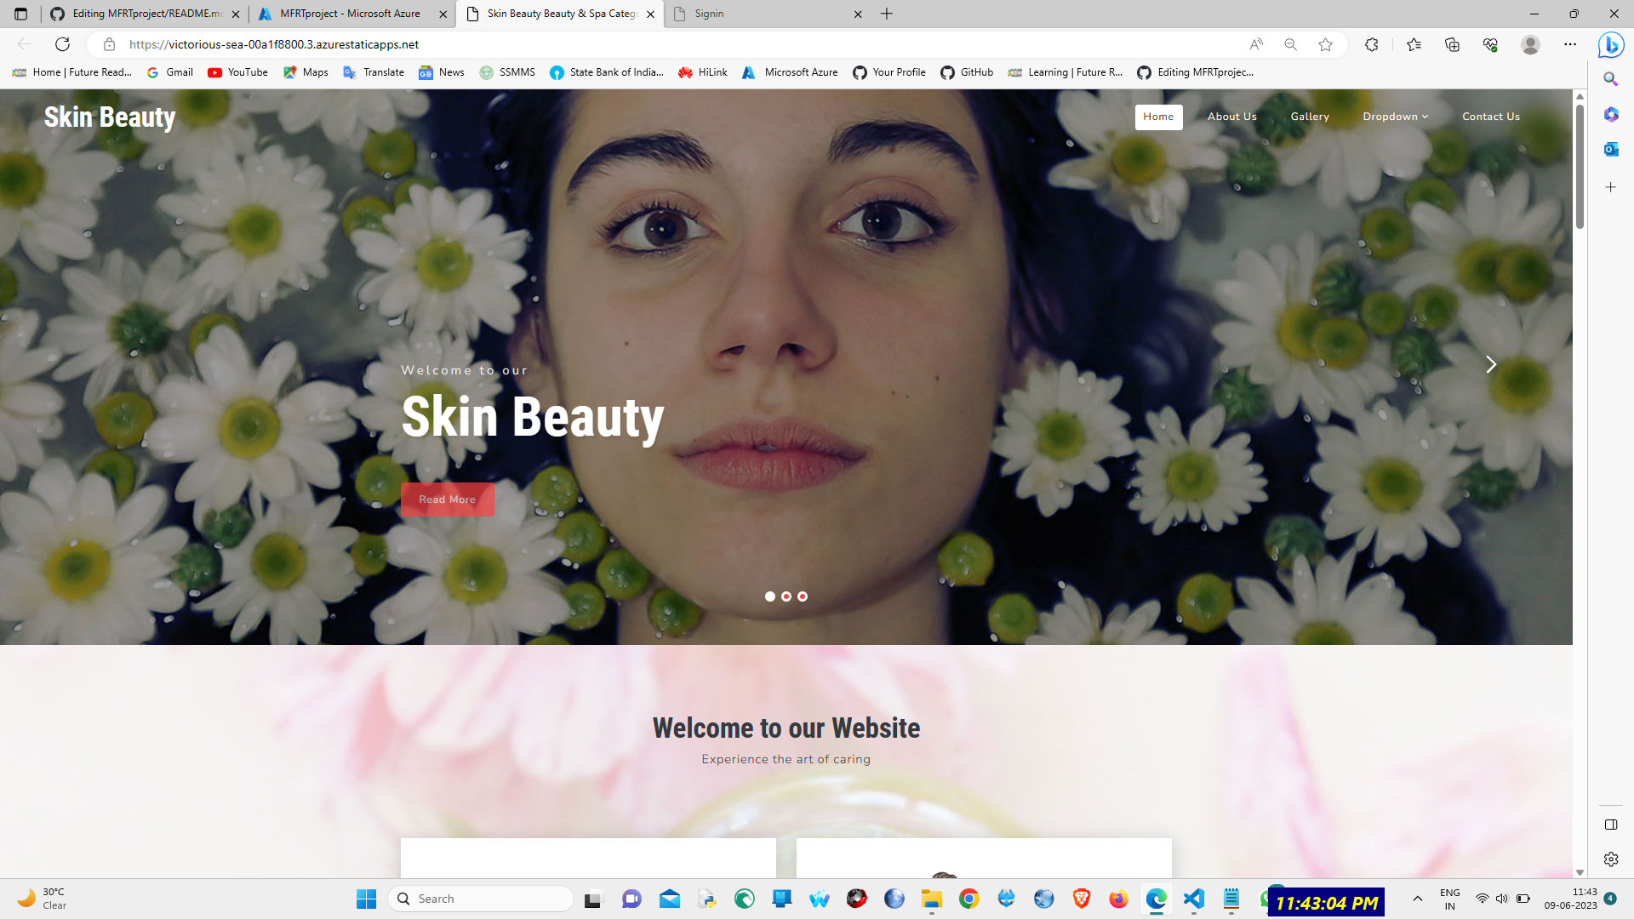Screen dimensions: 1634x919
Task: Click the Read More button
Action: tap(447, 499)
